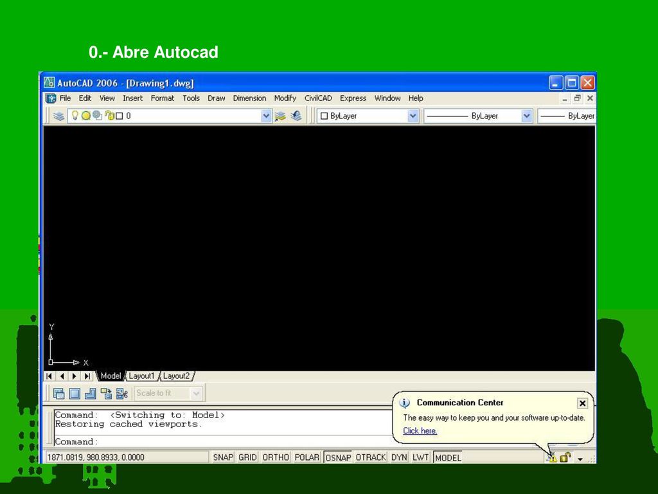Open the Insert menu
This screenshot has width=658, height=494.
(x=132, y=98)
